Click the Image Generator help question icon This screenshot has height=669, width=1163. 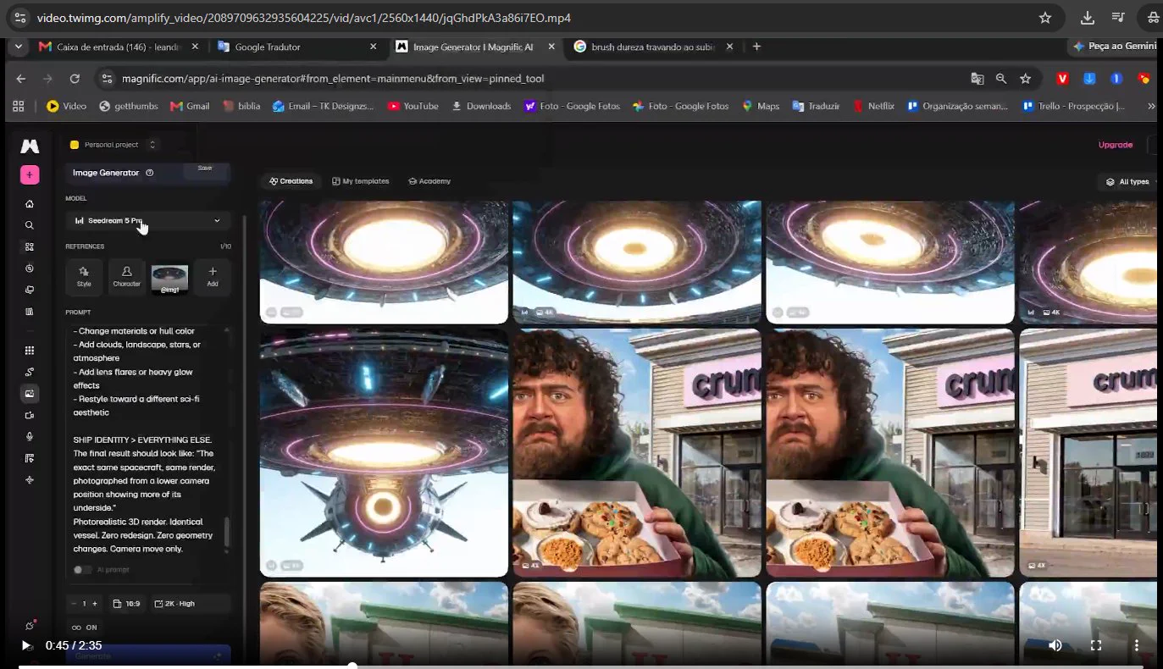pos(150,173)
